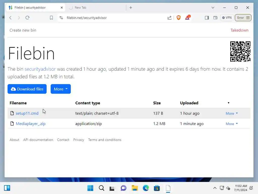Close the Filebin securityadvisor tab
258x194 pixels.
pos(62,8)
